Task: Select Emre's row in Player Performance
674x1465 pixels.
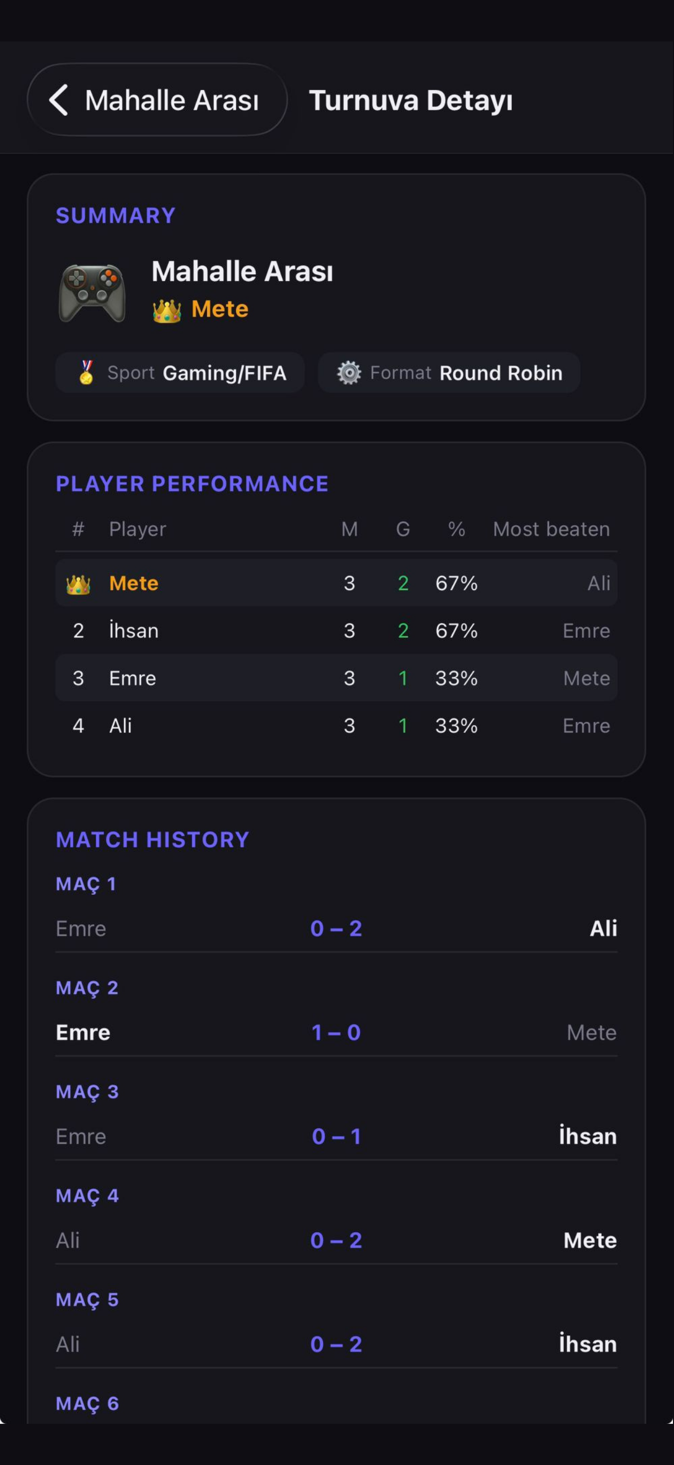Action: (336, 678)
